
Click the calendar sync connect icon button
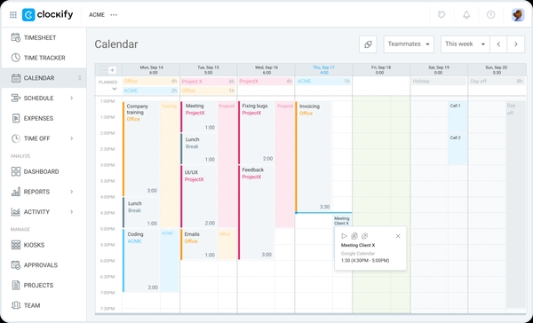(368, 44)
